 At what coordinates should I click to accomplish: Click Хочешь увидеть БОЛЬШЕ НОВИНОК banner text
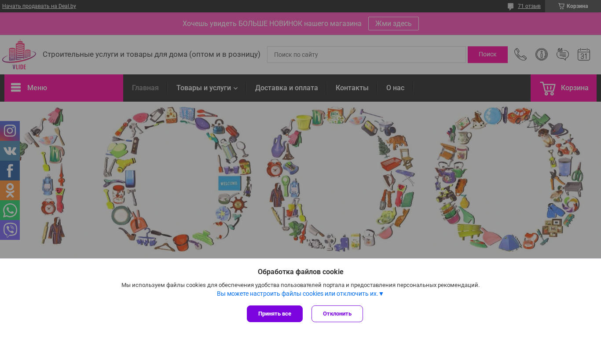coord(272,23)
